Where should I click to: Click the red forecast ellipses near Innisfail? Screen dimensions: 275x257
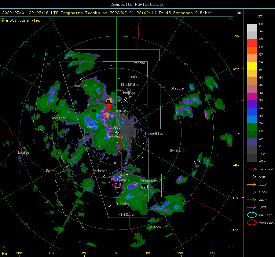click(x=108, y=107)
